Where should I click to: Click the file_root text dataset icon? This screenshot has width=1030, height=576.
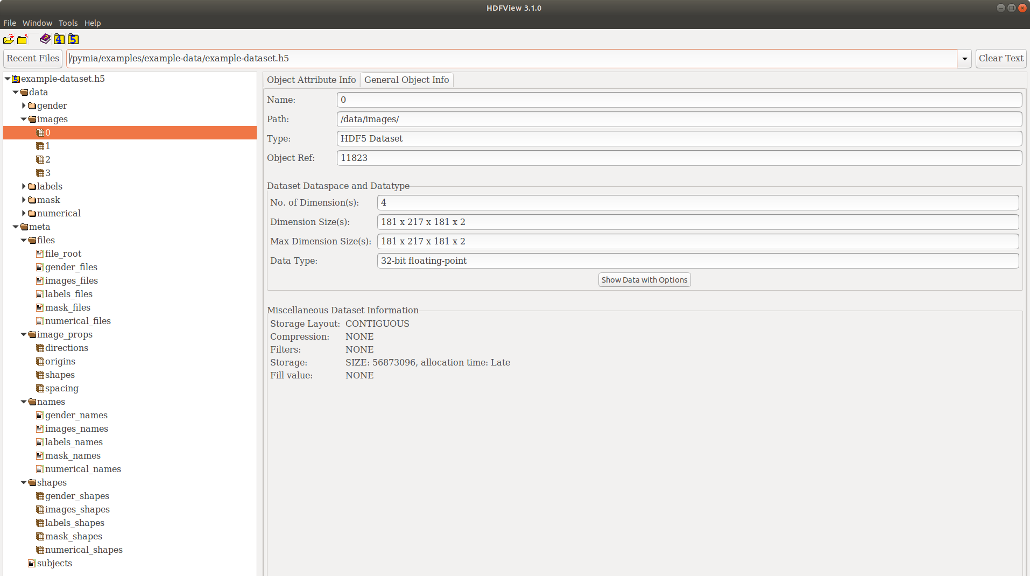[40, 254]
